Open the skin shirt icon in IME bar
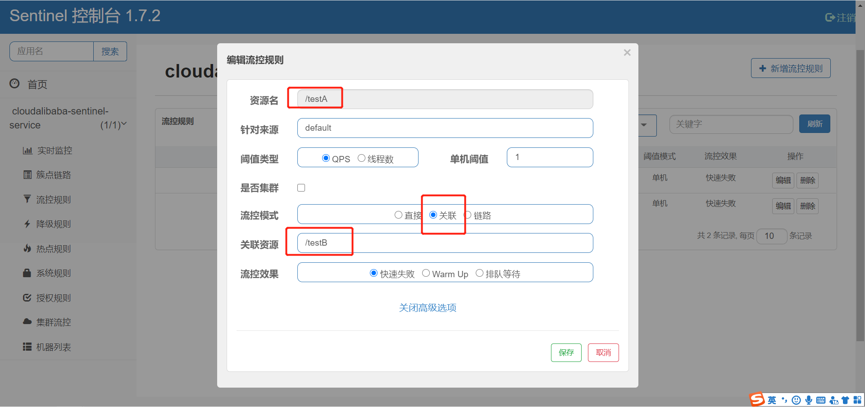The image size is (865, 407). [x=845, y=400]
